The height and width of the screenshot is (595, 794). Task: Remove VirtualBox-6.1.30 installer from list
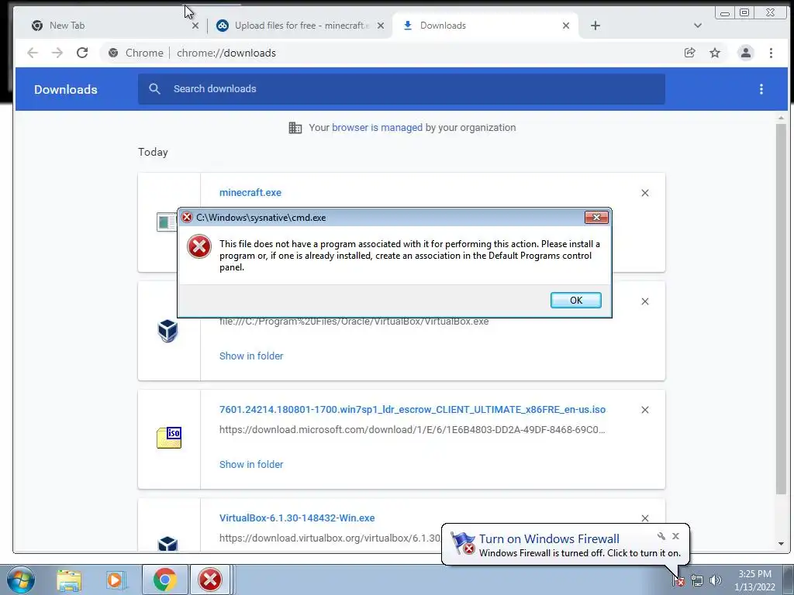644,518
